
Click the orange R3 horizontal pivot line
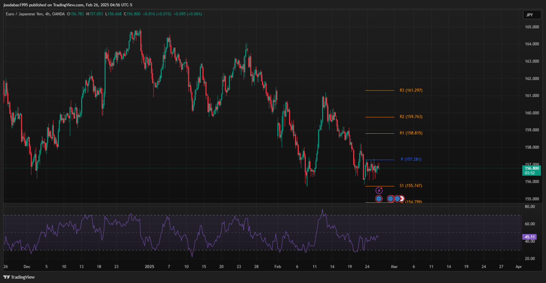[380, 90]
